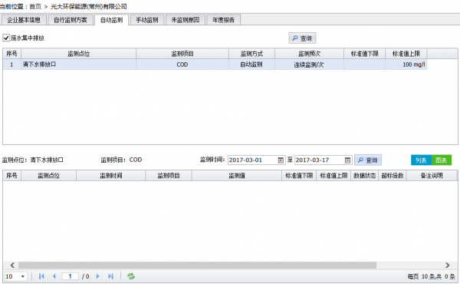Switch to 图表 chart view

442,160
